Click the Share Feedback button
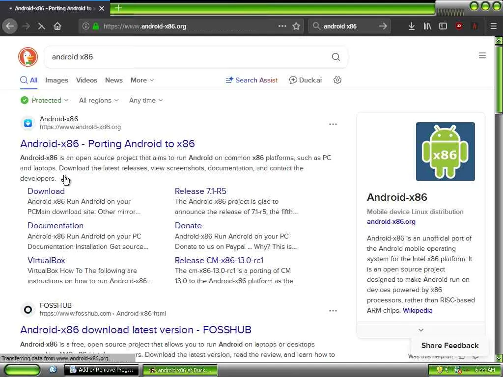Screen dimensions: 503x377 [x=450, y=346]
